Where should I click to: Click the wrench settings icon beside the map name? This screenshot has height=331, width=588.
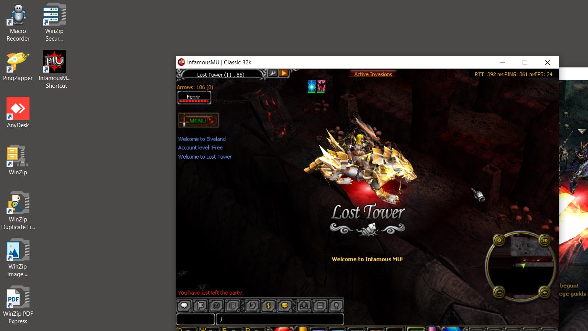click(x=272, y=73)
